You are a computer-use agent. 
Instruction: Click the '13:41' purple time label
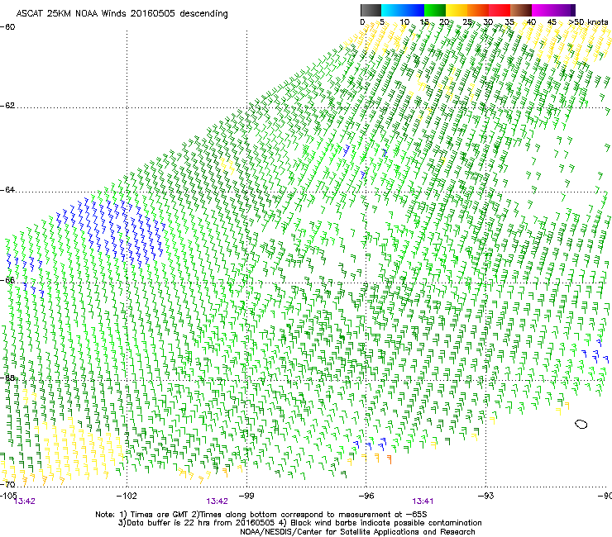pyautogui.click(x=423, y=501)
